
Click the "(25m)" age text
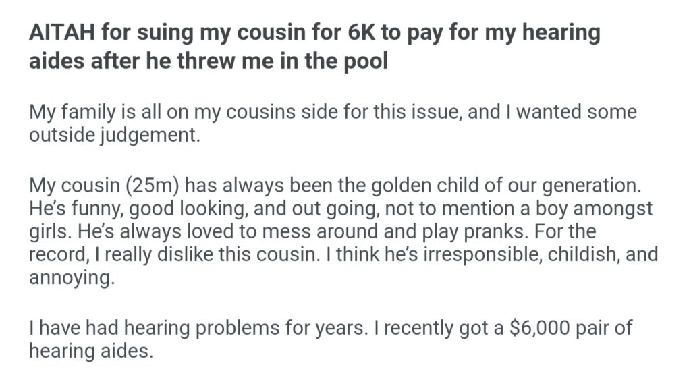pyautogui.click(x=148, y=186)
